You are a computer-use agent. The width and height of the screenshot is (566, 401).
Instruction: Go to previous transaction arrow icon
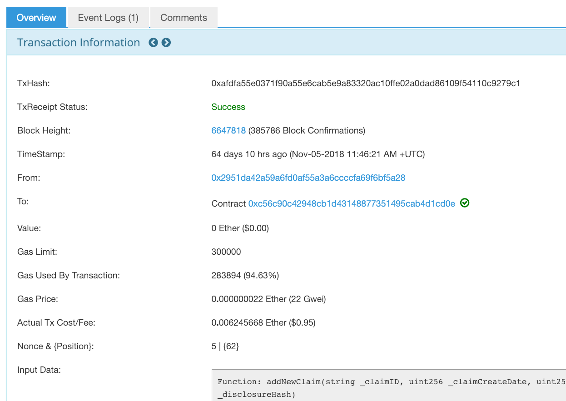154,43
